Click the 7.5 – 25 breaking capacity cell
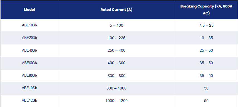The height and width of the screenshot is (107, 238). tap(206, 25)
